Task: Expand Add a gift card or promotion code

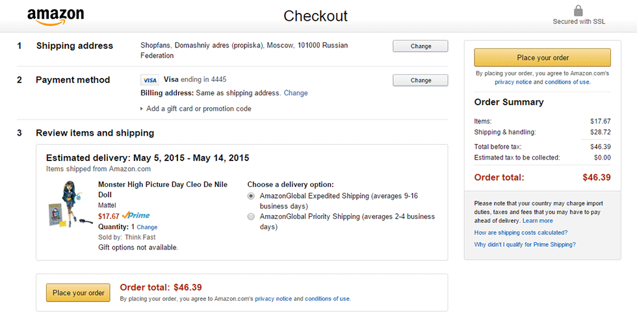Action: click(196, 108)
